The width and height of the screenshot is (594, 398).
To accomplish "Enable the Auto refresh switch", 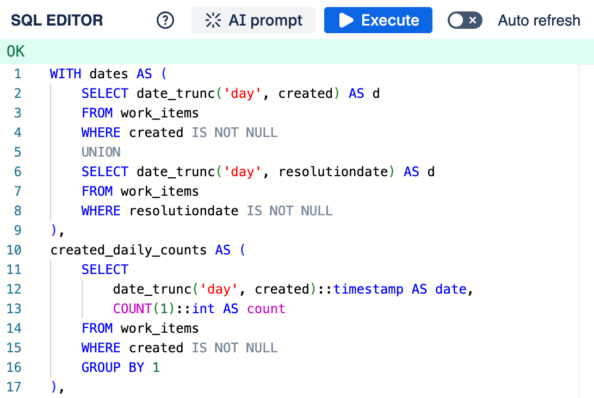I will pos(465,20).
